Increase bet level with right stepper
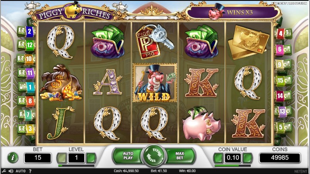 [x=91, y=158]
